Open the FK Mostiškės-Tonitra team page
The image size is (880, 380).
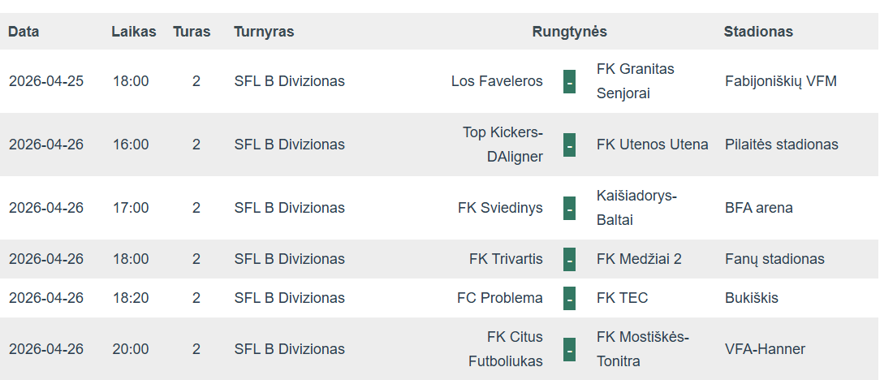642,349
